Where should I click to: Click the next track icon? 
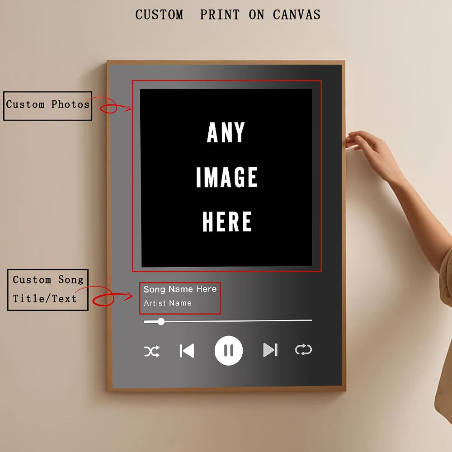pyautogui.click(x=270, y=350)
